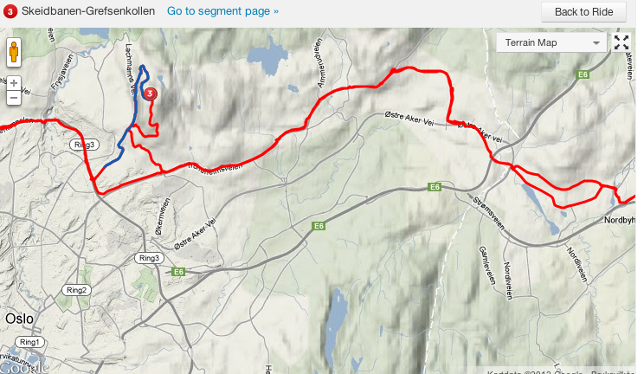Click the Ring2 road label
The image size is (644, 374).
(x=76, y=290)
